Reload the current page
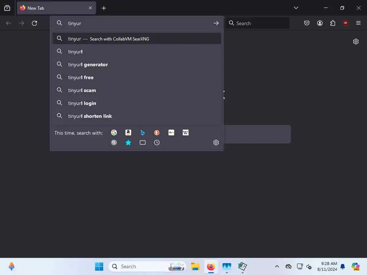This screenshot has width=367, height=275. point(34,23)
